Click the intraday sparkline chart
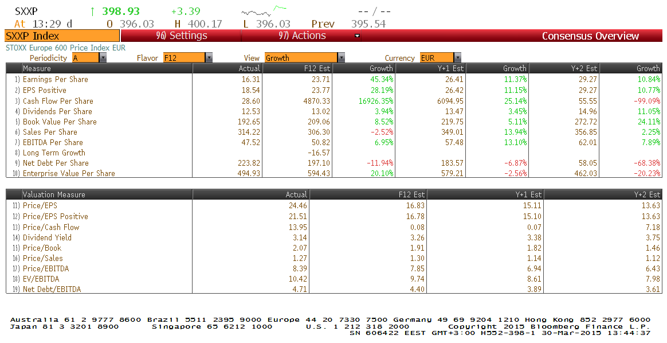 click(264, 11)
